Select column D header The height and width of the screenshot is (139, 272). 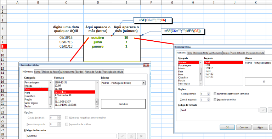(98, 2)
